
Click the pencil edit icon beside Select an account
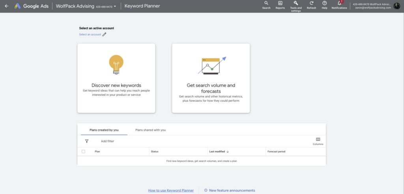104,34
